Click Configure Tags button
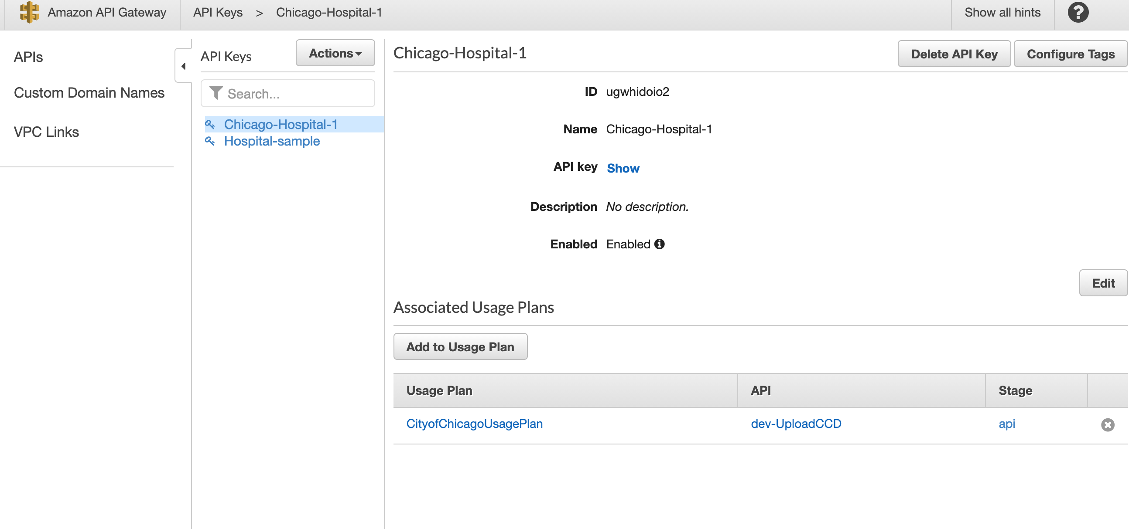1129x529 pixels. coord(1070,54)
